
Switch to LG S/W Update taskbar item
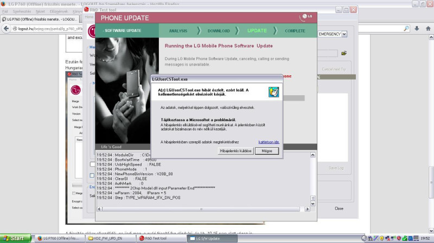click(212, 238)
